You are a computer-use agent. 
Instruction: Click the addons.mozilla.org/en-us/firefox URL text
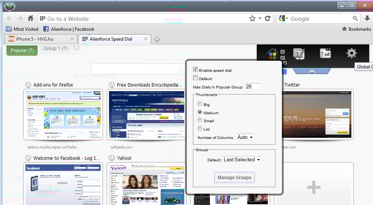pos(52,147)
